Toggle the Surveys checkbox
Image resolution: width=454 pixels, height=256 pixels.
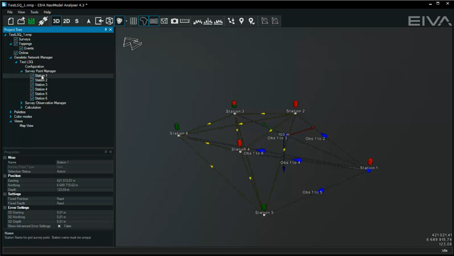click(x=16, y=39)
